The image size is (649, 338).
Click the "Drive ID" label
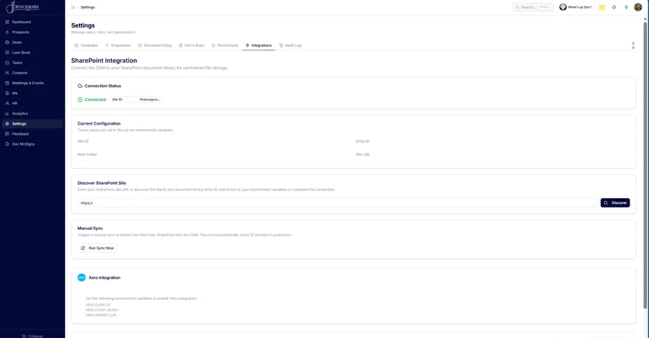click(362, 141)
